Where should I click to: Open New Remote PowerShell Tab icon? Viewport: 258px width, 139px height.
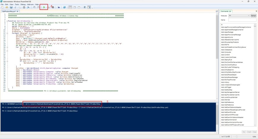coord(59,7)
